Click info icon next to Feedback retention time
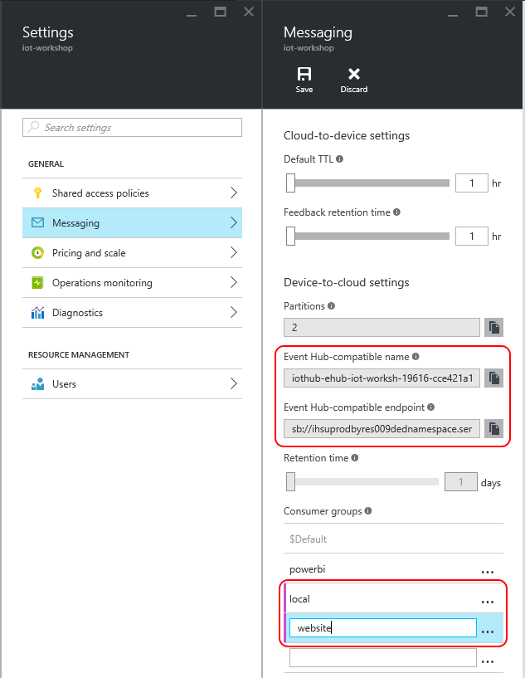 tap(396, 212)
